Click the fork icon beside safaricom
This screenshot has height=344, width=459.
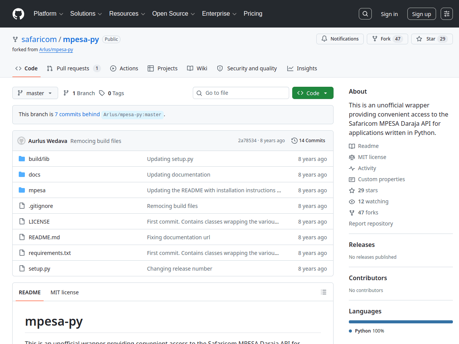(x=15, y=39)
